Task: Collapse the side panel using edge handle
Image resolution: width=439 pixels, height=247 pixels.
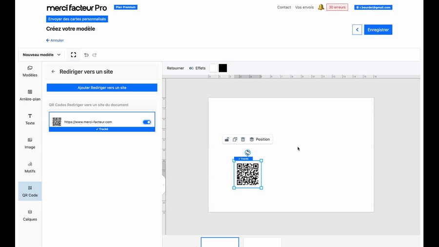Action: 164,185
